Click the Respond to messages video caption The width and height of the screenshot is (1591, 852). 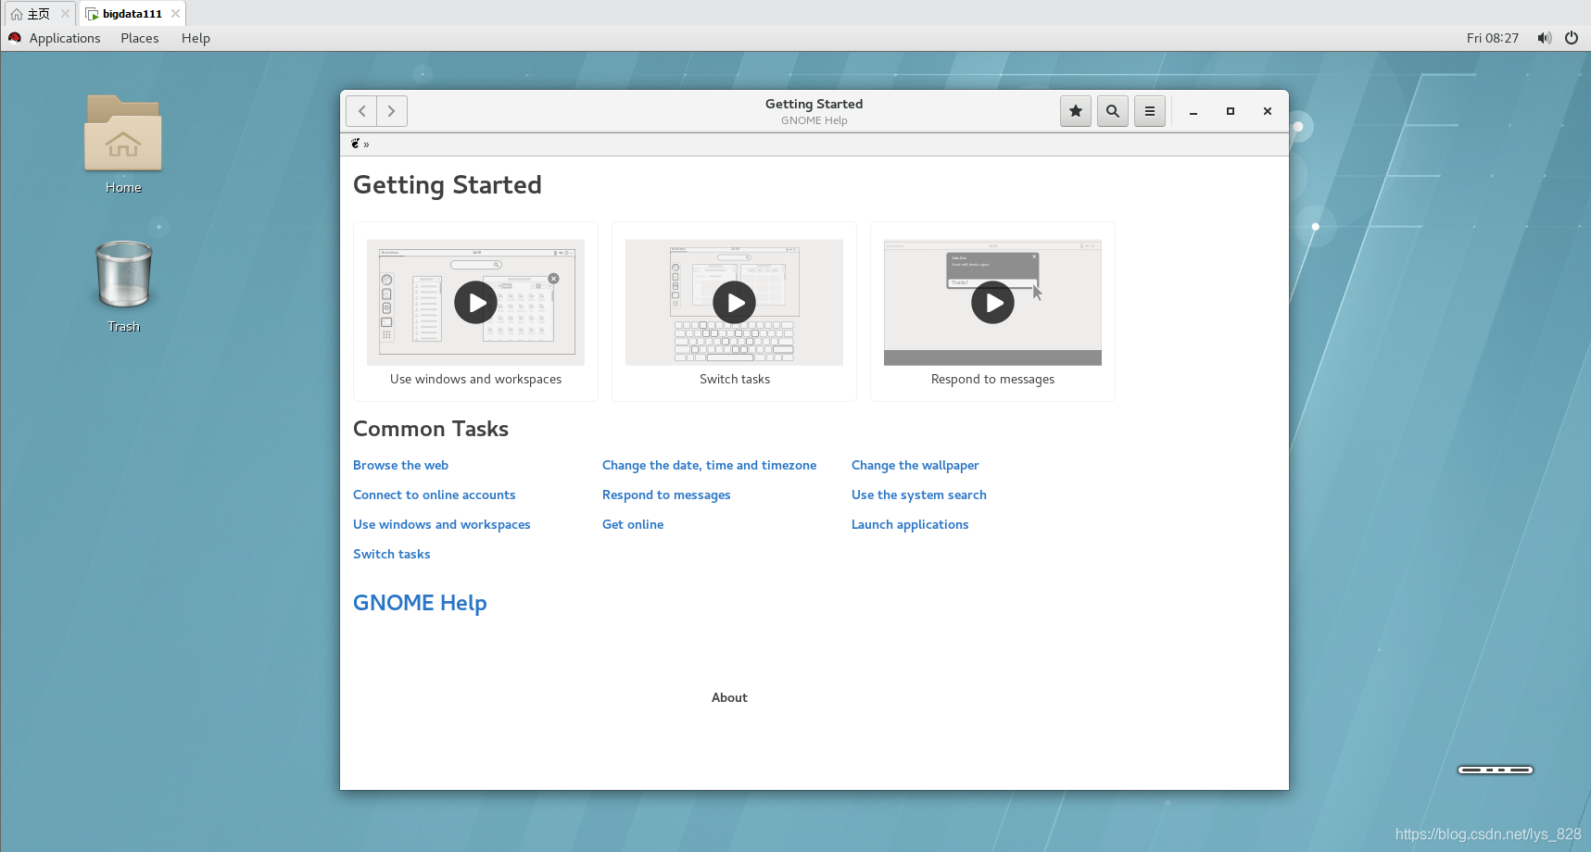[x=992, y=379]
